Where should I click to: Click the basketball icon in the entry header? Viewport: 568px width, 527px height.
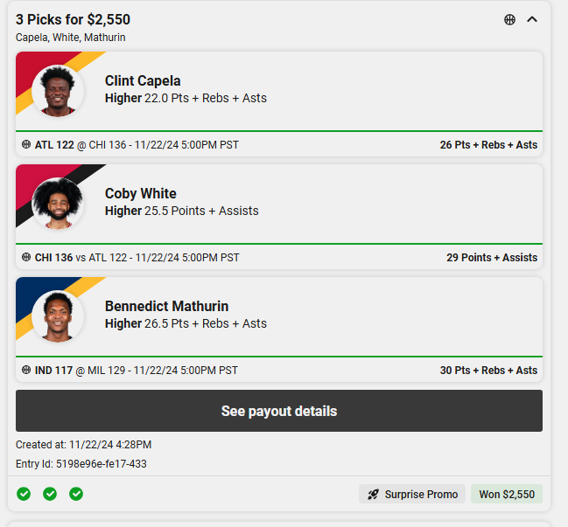[x=509, y=19]
